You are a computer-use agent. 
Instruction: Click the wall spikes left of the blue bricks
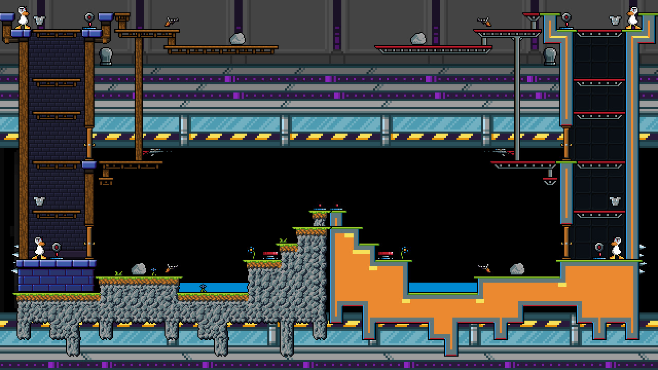coord(15,259)
